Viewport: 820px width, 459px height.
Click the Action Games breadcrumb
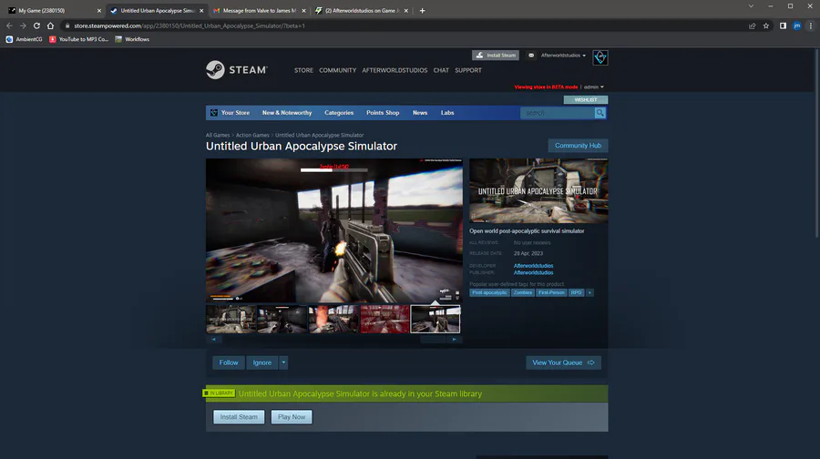252,135
